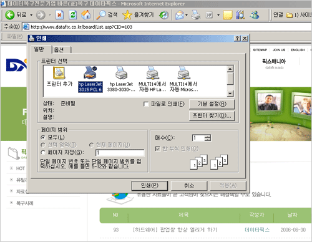
Task: Click the folder icon on Links bar
Action: [290, 15]
